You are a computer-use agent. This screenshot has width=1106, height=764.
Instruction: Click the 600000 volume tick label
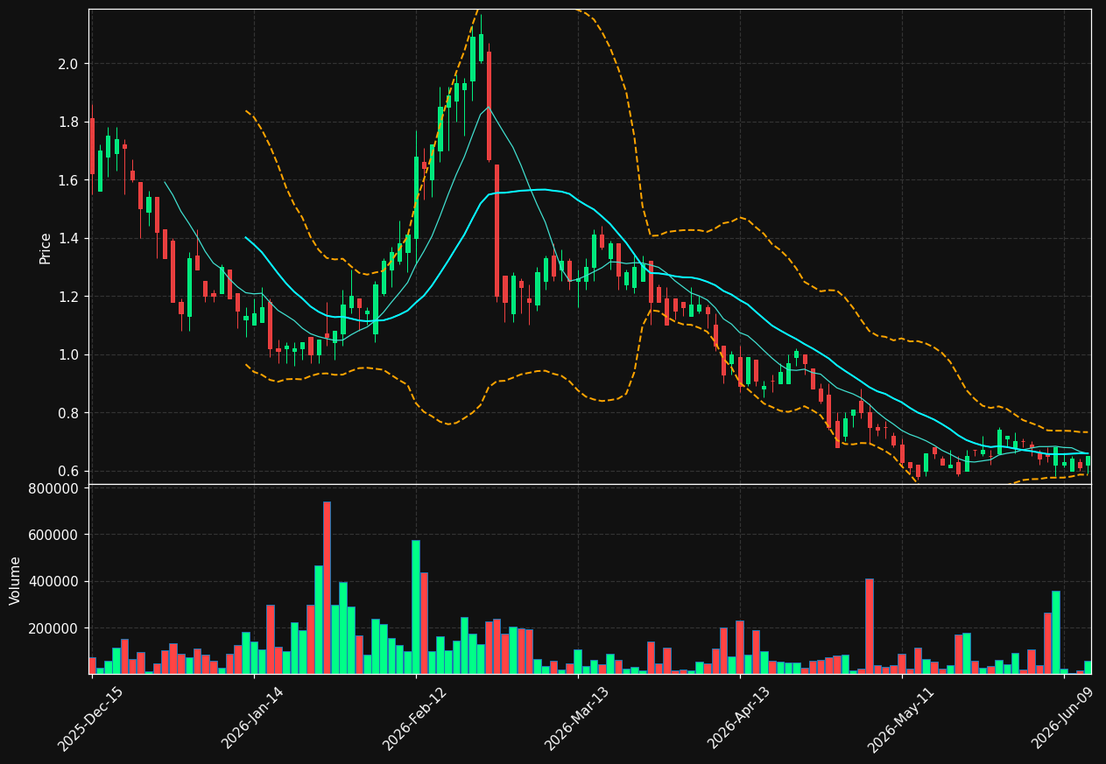pos(54,535)
